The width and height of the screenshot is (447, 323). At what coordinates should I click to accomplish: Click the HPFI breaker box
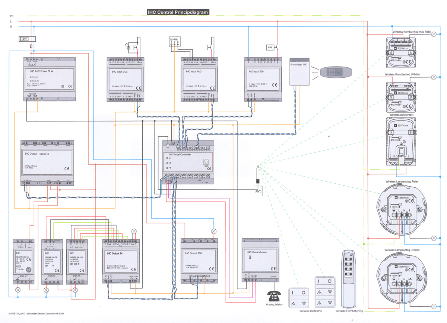27,39
